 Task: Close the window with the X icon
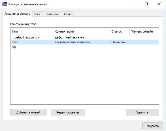pyautogui.click(x=159, y=4)
